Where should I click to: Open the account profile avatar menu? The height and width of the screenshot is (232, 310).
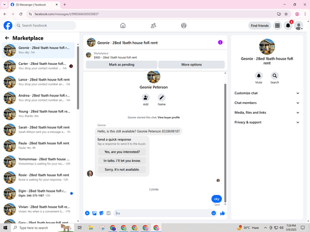(299, 25)
